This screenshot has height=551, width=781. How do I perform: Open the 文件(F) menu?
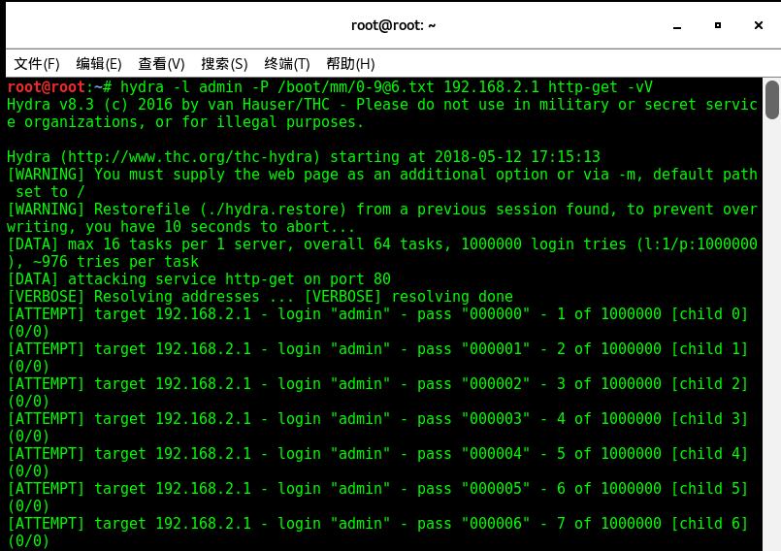37,64
